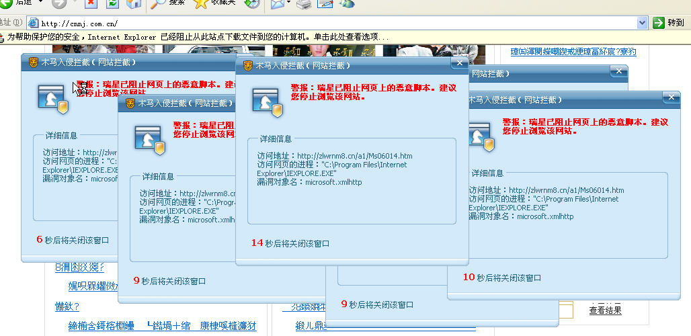Viewport: 691px width, 336px height.
Task: Click 9-second countdown in popup with visible title
Action: pyautogui.click(x=169, y=280)
